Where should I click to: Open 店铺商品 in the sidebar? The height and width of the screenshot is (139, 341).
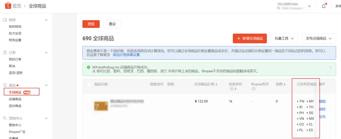(15, 99)
